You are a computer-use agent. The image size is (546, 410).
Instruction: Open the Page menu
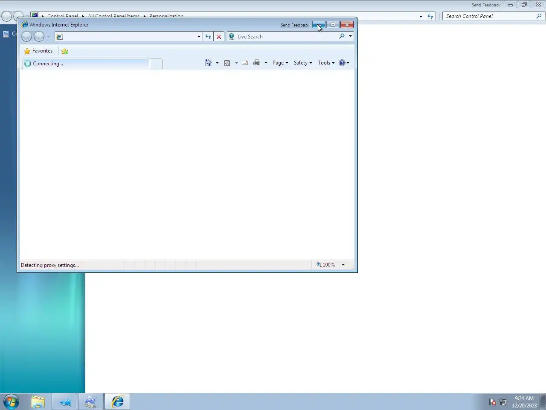(280, 63)
